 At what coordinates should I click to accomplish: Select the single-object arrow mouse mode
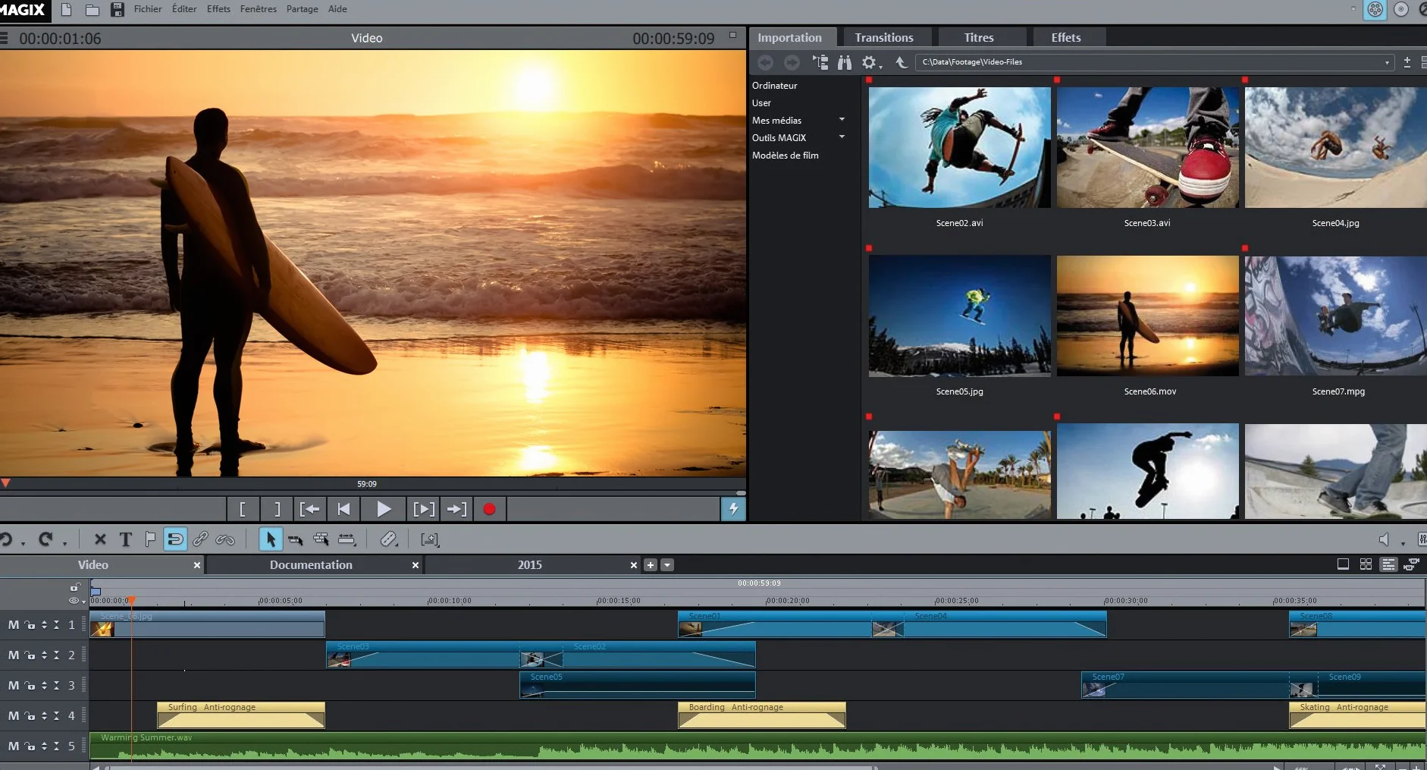pyautogui.click(x=270, y=539)
